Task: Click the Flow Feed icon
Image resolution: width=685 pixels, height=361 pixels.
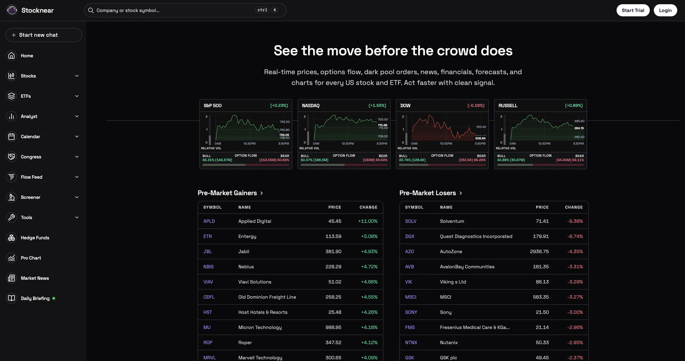Action: [12, 177]
